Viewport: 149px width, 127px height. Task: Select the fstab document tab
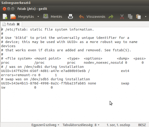(11, 24)
